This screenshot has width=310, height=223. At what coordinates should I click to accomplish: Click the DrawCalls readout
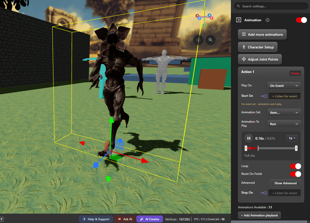[x=216, y=219]
